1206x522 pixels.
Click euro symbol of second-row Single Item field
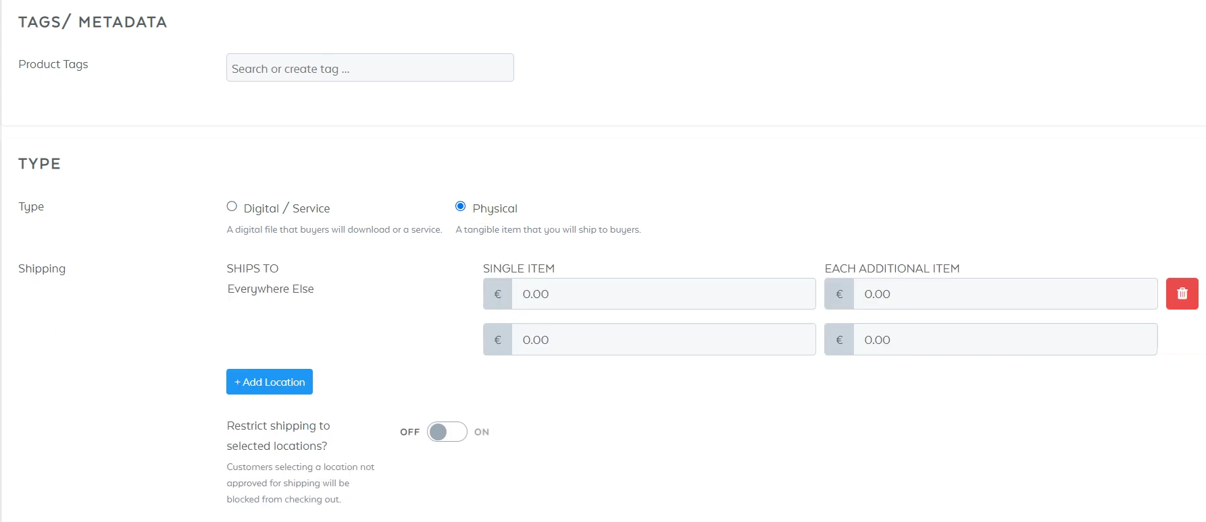pos(498,340)
